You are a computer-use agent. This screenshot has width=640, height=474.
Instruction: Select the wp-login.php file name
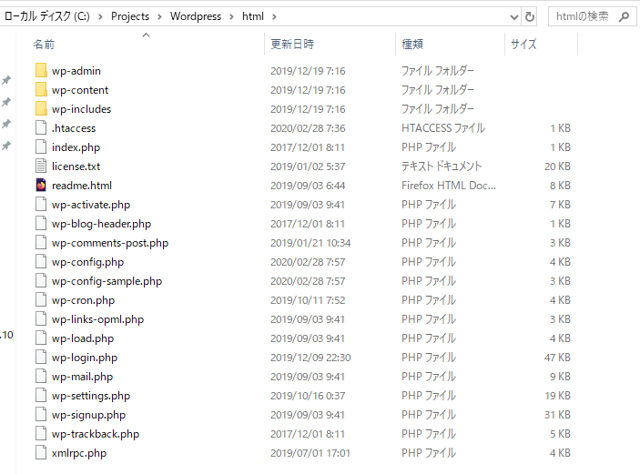tap(85, 358)
